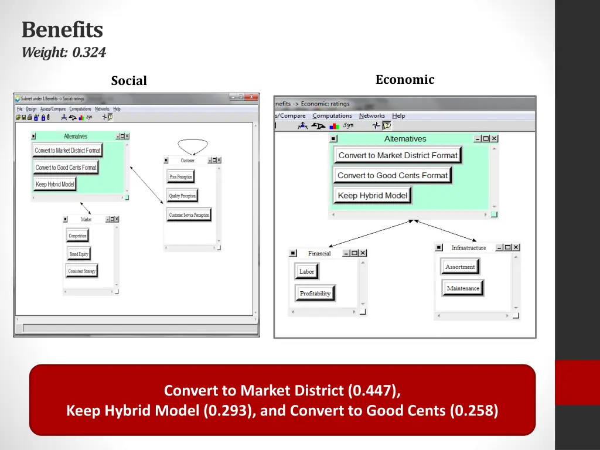Click the Market cluster menu square

[66, 219]
